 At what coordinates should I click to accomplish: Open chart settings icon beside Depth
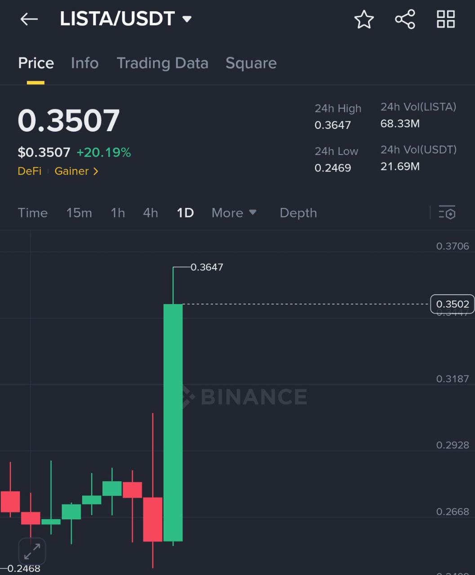point(447,212)
